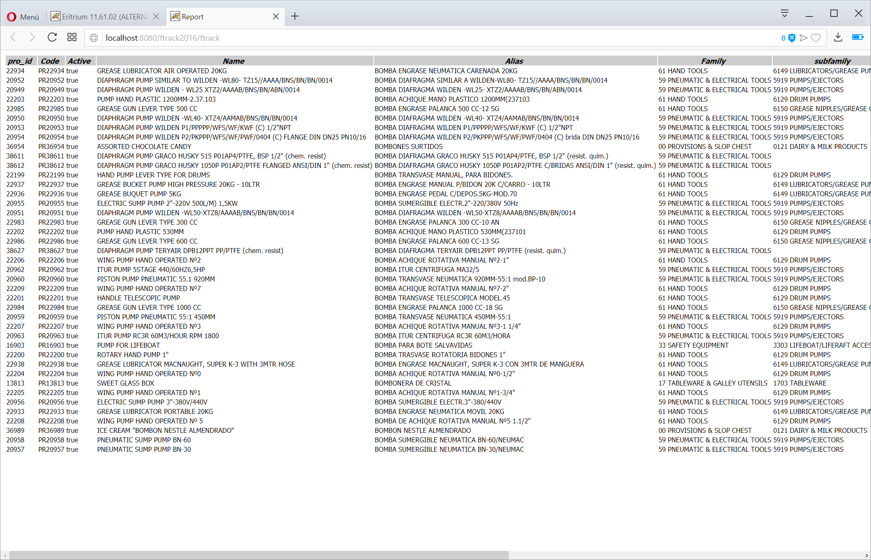Select name PUMP HAND PLASTIC 530MM
The height and width of the screenshot is (560, 871).
point(140,232)
